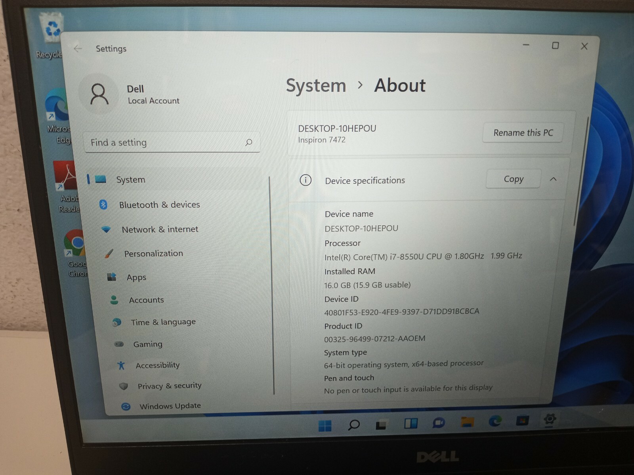Click the Accounts person icon

pos(114,300)
